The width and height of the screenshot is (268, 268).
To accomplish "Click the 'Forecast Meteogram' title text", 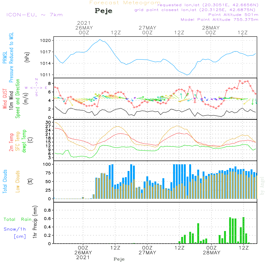I will 125,3.
